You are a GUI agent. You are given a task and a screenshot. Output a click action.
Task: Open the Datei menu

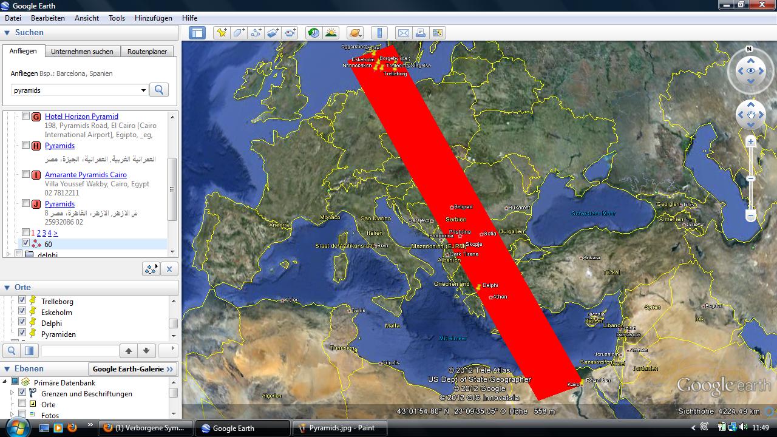(13, 18)
